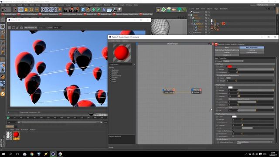Open the Edit Render Settings icon
This screenshot has width=279, height=157.
(x=76, y=10)
